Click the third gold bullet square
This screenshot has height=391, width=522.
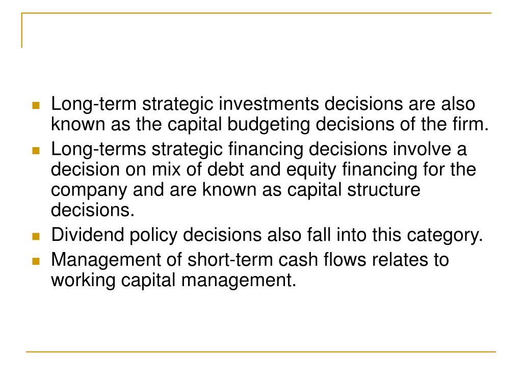pyautogui.click(x=36, y=236)
